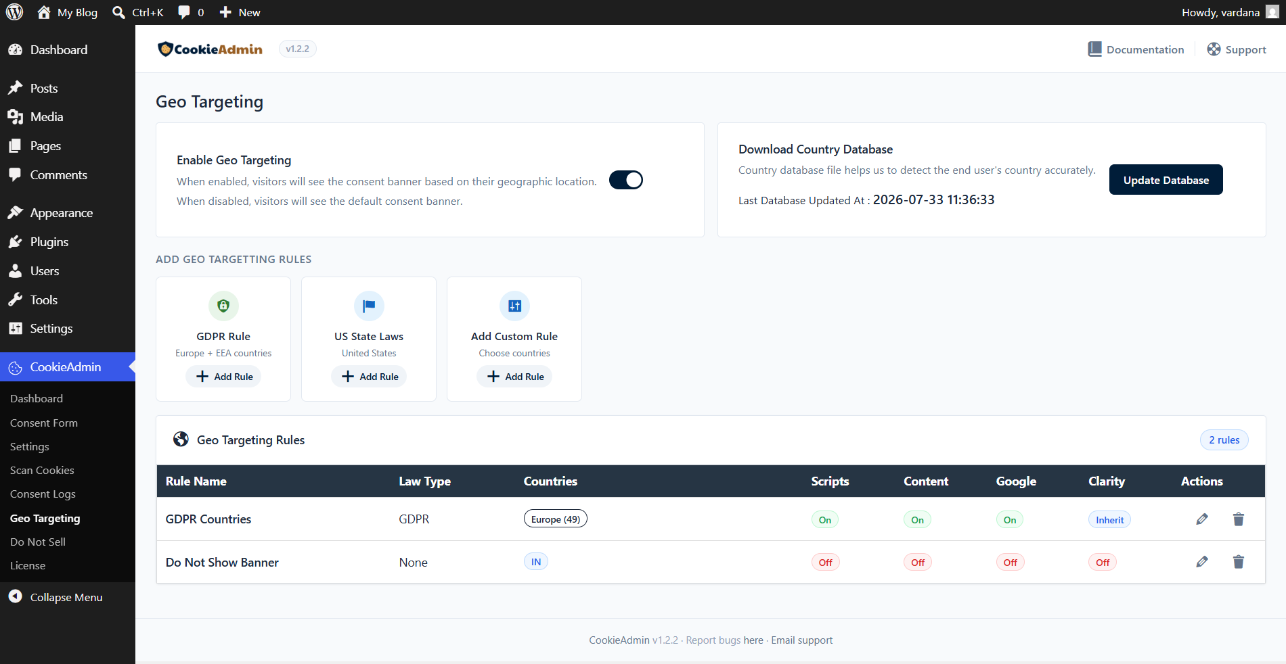The height and width of the screenshot is (664, 1286).
Task: Add Rule under GDPR Rule card
Action: [x=223, y=377]
